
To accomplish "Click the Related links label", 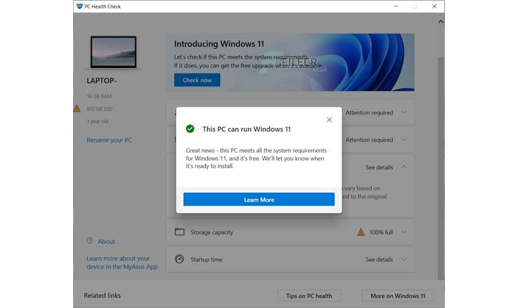I will coord(102,295).
